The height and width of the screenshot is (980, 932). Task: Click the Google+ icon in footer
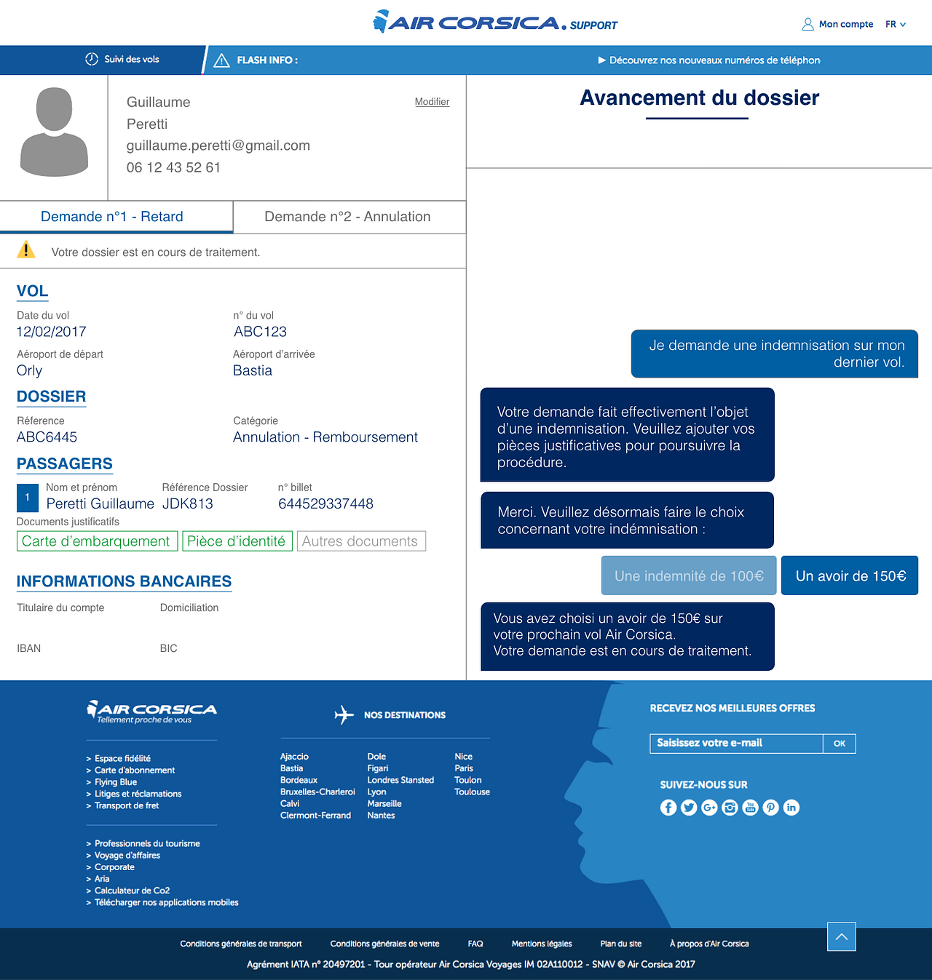709,808
